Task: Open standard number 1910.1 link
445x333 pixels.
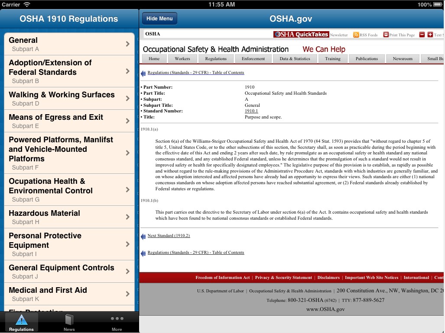Action: coord(251,111)
